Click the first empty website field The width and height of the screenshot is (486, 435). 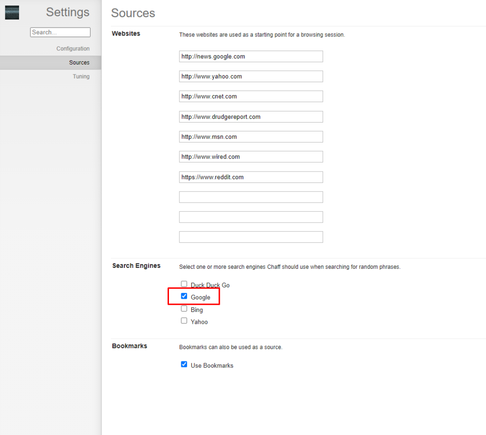click(x=251, y=197)
